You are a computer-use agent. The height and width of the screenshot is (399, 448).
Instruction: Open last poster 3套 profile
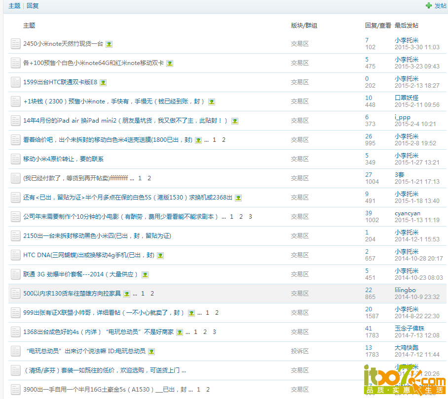[400, 174]
